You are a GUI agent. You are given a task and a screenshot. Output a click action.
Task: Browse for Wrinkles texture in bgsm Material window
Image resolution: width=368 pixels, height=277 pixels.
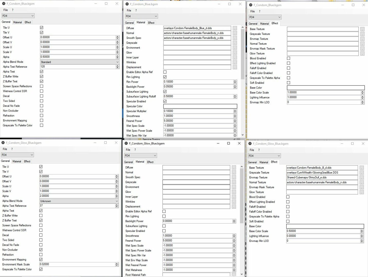[x=235, y=62]
